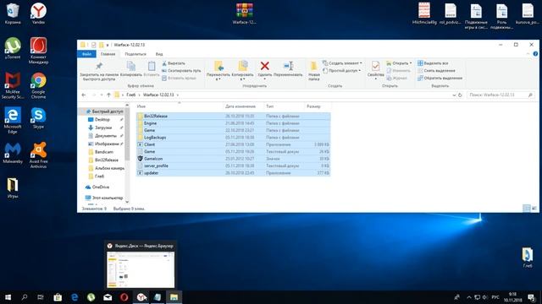The height and width of the screenshot is (304, 542).
Task: Click Copy path (Скопировать путь) in the ribbon
Action: coord(181,71)
